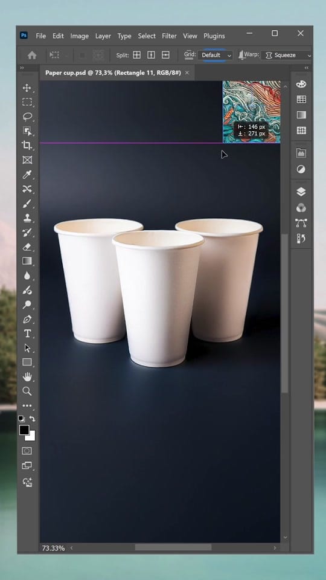
Task: Select the Brush tool
Action: 27,204
